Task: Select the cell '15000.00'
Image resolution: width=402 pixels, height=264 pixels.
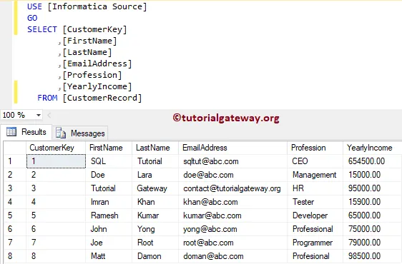Action: (x=372, y=175)
